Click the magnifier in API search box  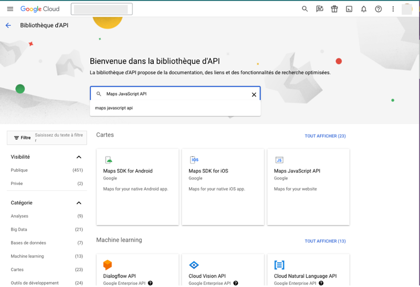click(x=99, y=94)
